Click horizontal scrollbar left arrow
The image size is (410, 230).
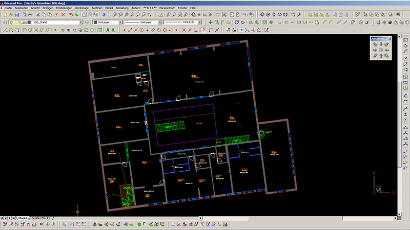200,218
